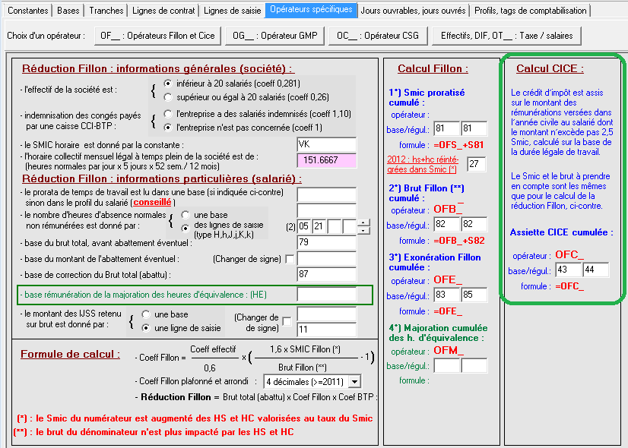Focus the empty IJSS base input field
Image resolution: width=628 pixels, height=448 pixels.
point(326,314)
